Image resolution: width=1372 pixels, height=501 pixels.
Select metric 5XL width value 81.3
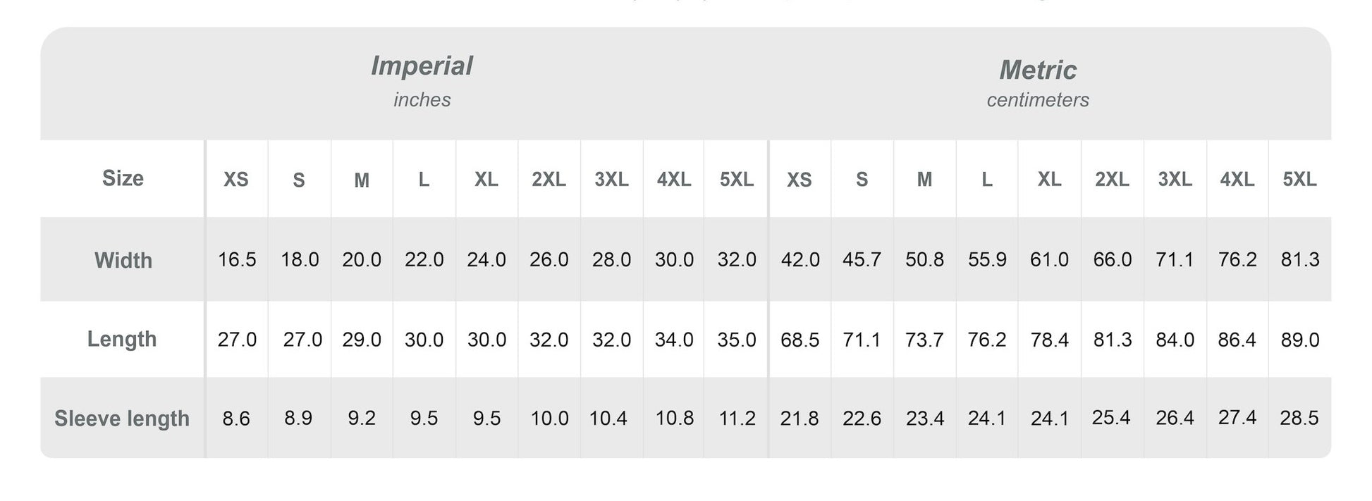pyautogui.click(x=1300, y=260)
